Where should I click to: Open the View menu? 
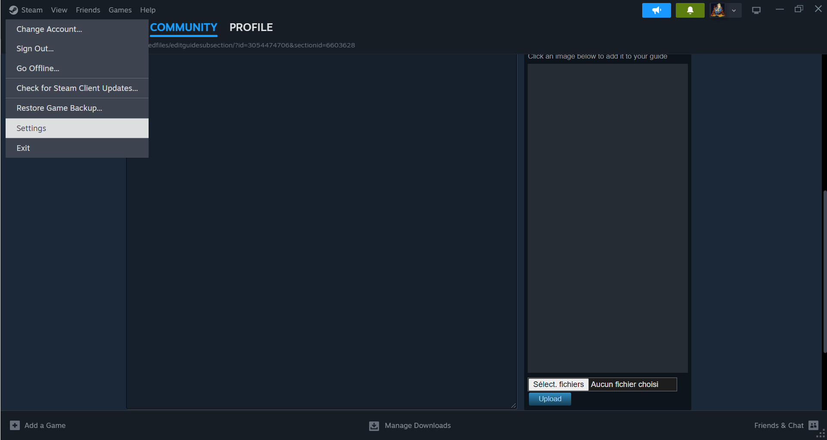click(59, 10)
